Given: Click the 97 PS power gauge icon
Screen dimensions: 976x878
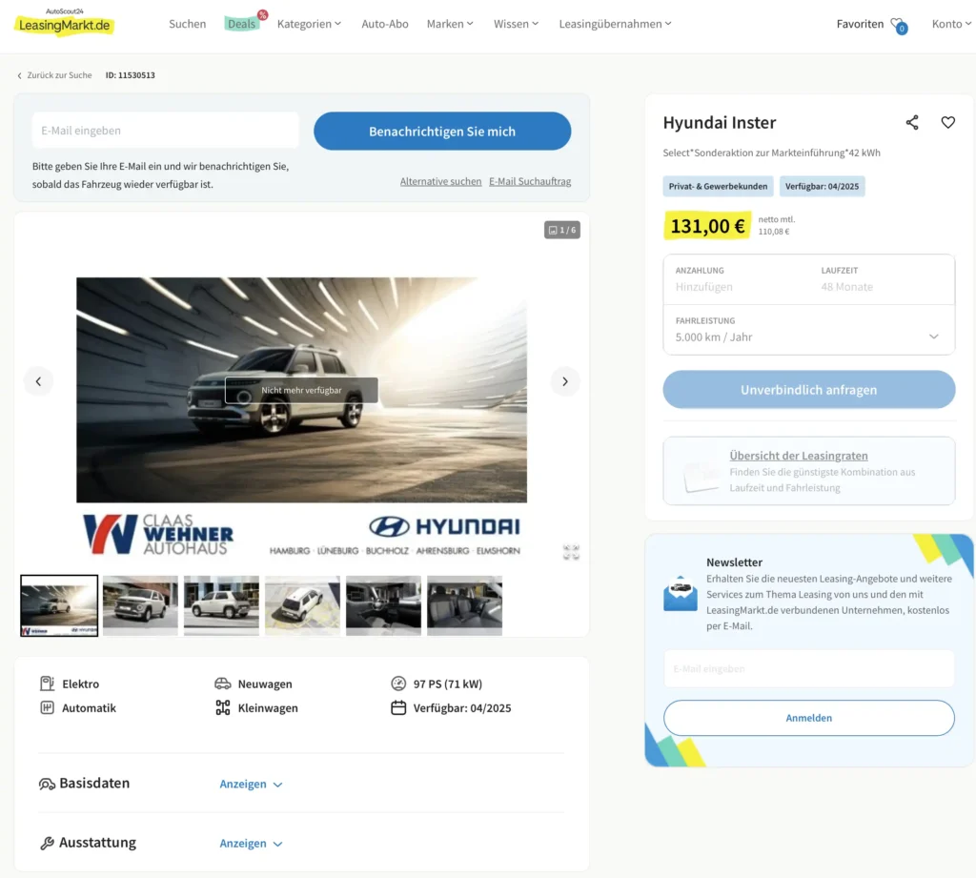Looking at the screenshot, I should coord(398,684).
